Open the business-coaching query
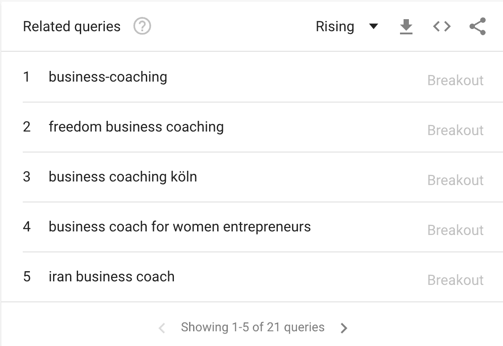503x346 pixels. (108, 77)
